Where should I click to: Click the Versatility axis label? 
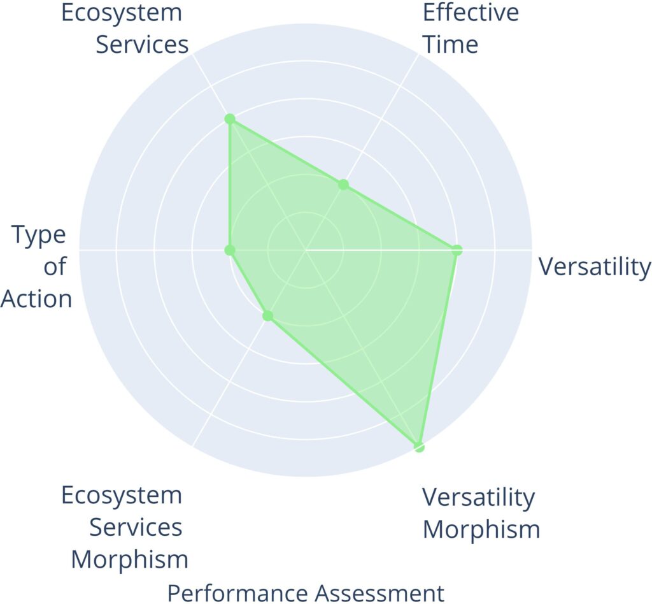[x=595, y=266]
